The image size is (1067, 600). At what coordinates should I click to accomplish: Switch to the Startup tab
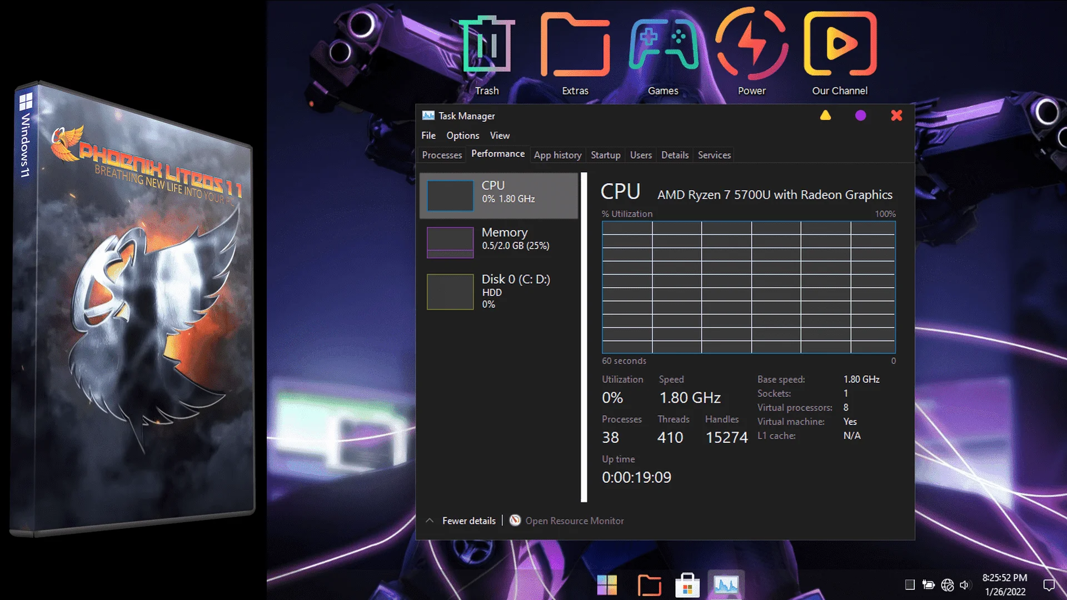point(606,155)
